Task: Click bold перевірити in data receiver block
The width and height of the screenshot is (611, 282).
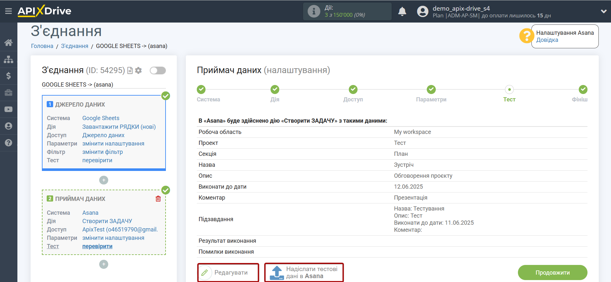Action: [x=97, y=246]
